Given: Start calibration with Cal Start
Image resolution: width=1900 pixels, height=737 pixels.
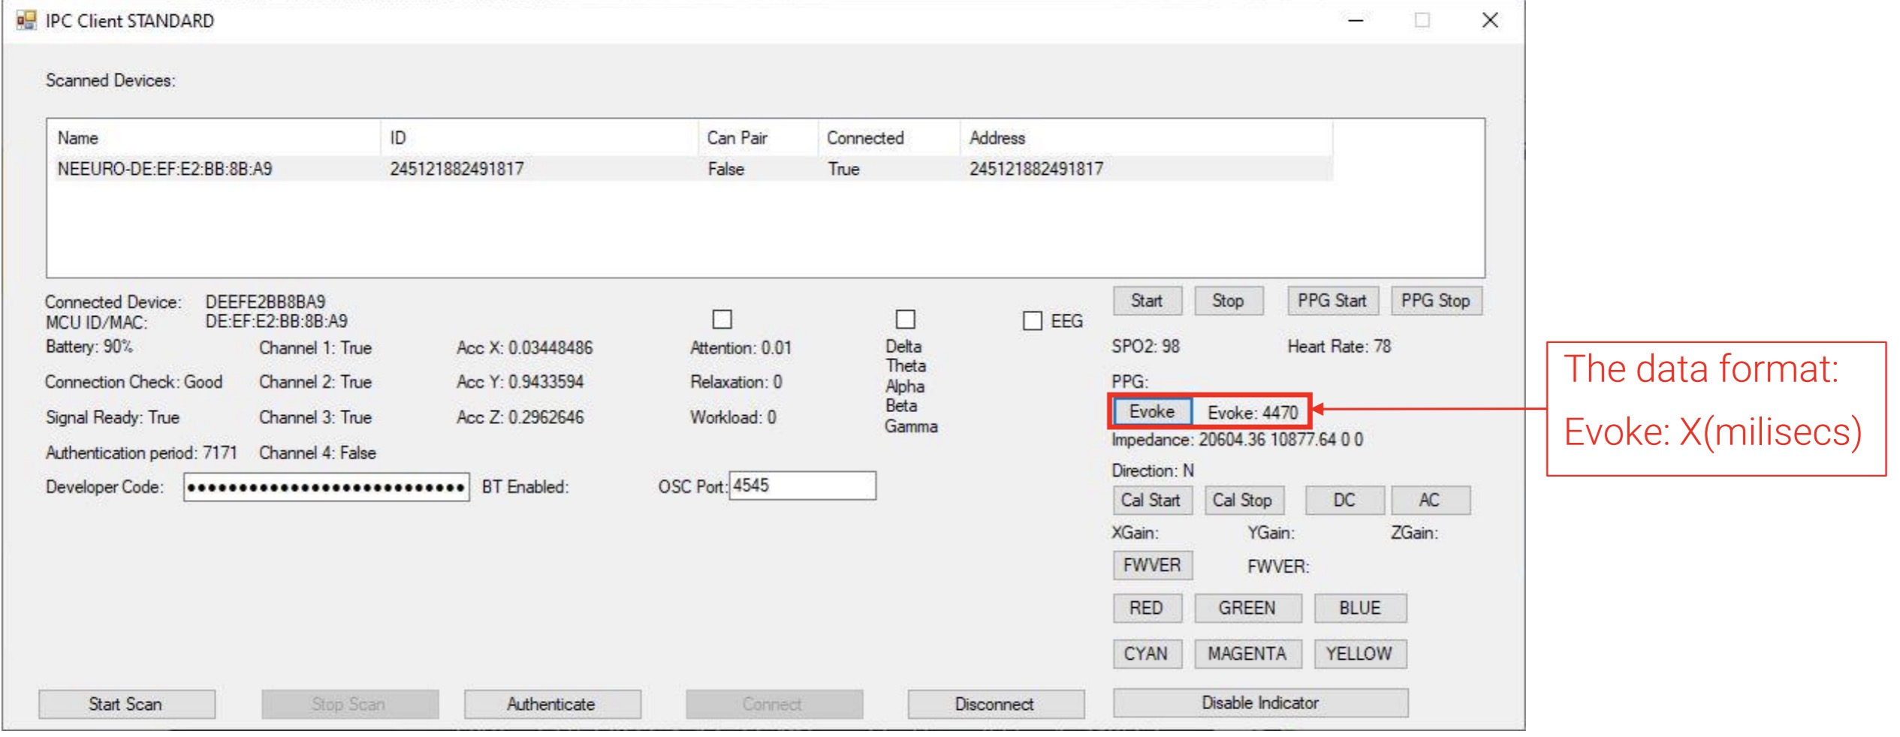Looking at the screenshot, I should tap(1152, 500).
